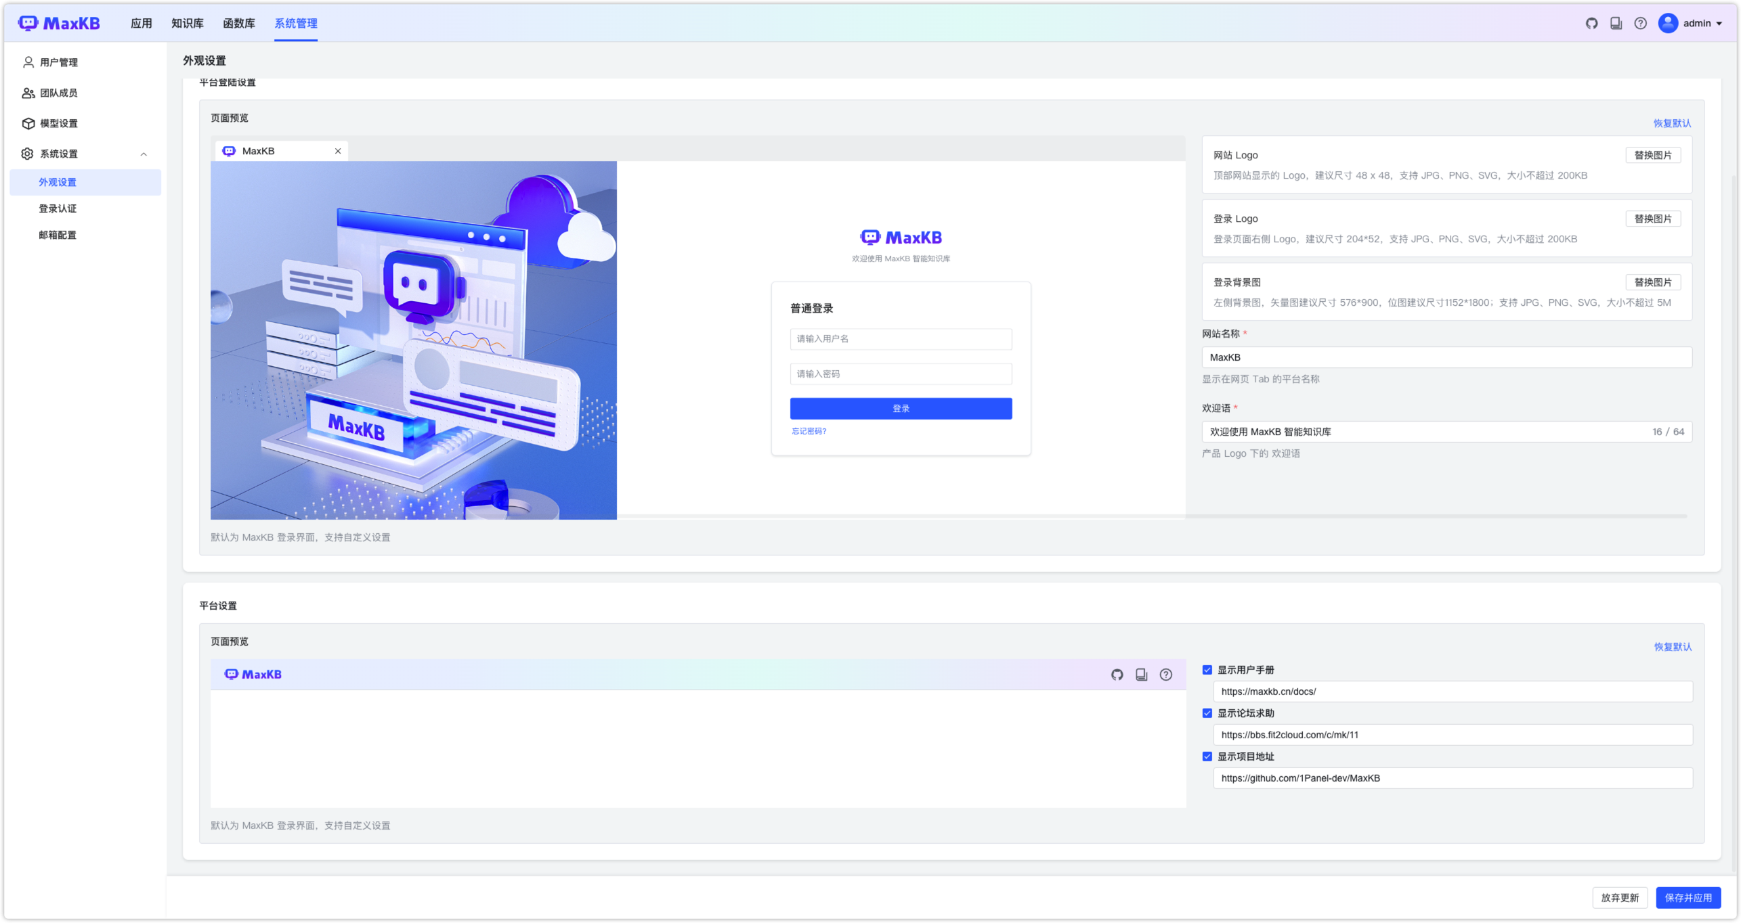Close the MaxKB preview tab

[338, 151]
